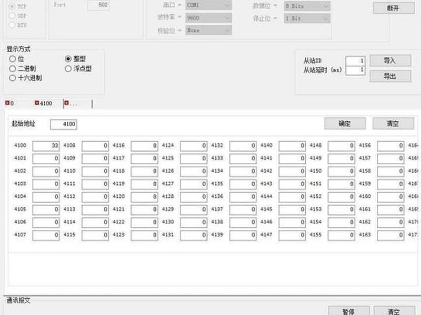This screenshot has height=315, width=421.
Task: Click register 4120 value field
Action: (x=144, y=197)
